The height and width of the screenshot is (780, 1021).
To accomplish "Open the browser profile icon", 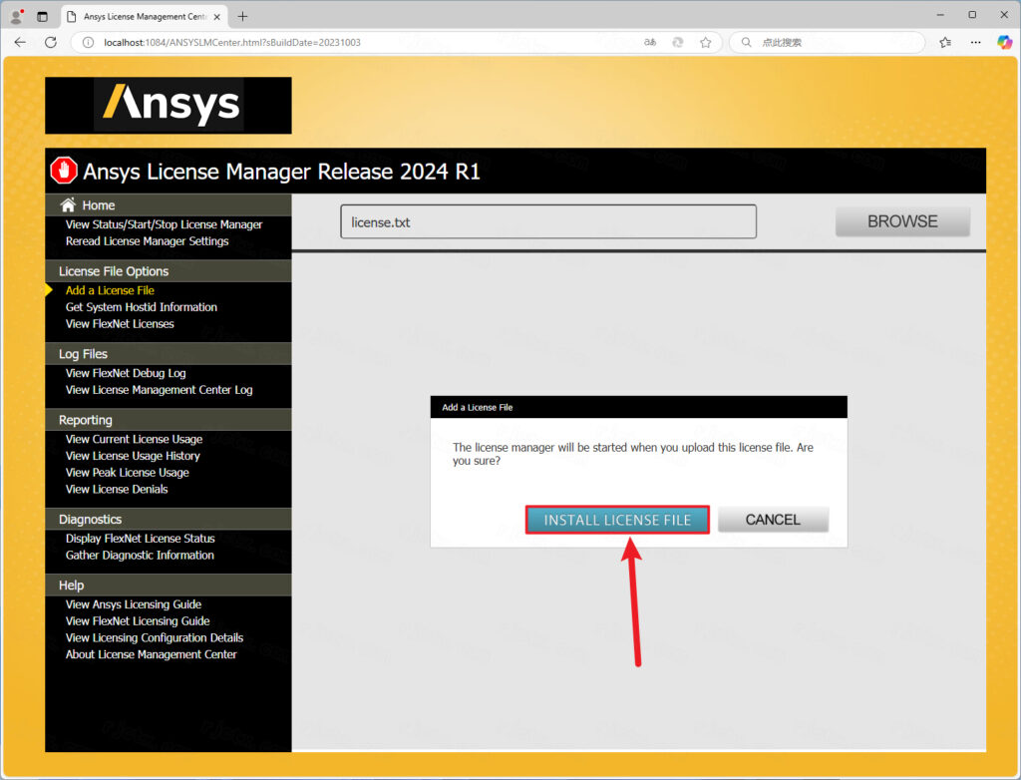I will pos(16,16).
